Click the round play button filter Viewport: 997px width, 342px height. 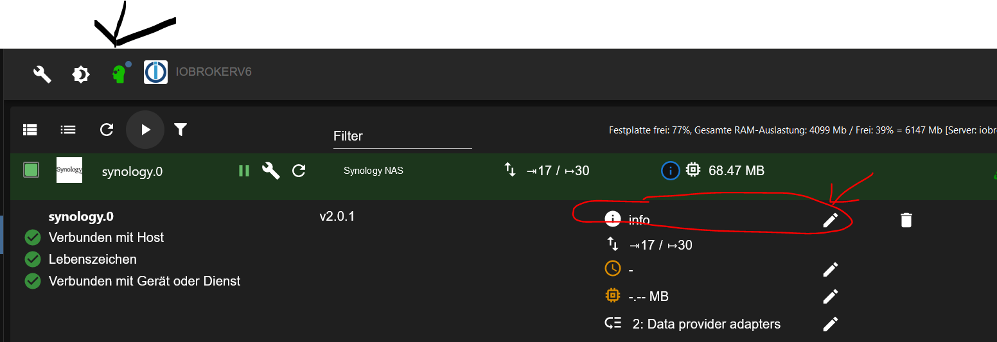[x=145, y=130]
